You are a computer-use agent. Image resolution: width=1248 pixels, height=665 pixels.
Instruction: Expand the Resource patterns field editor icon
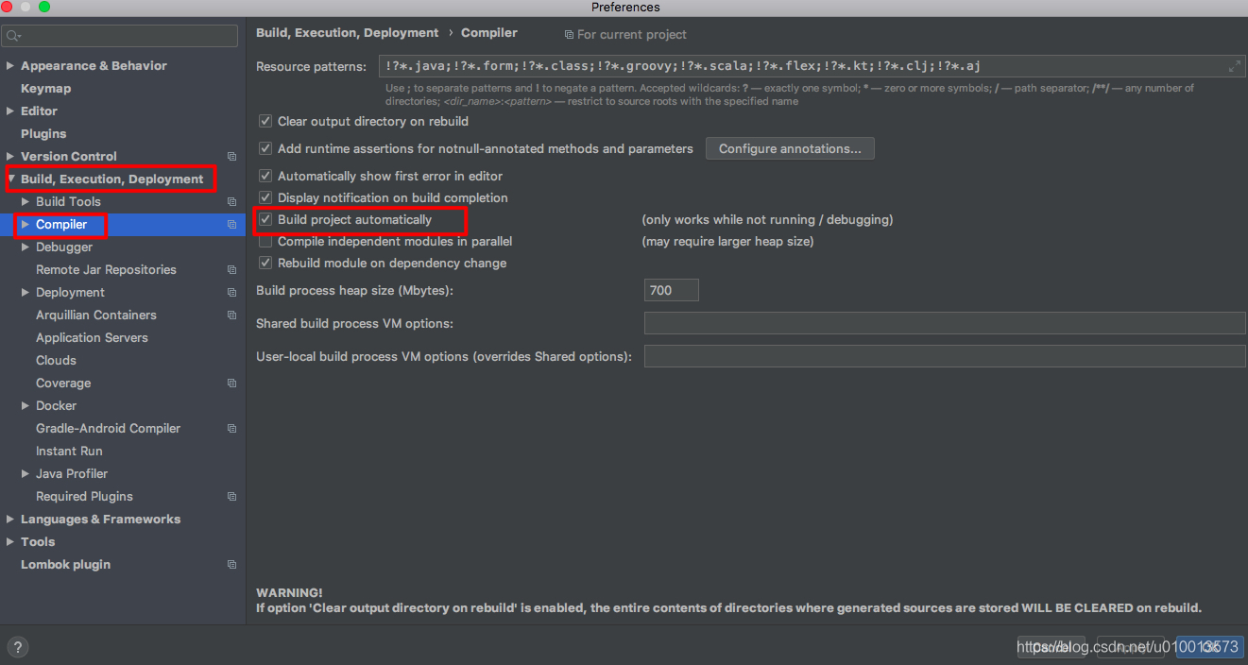1234,66
